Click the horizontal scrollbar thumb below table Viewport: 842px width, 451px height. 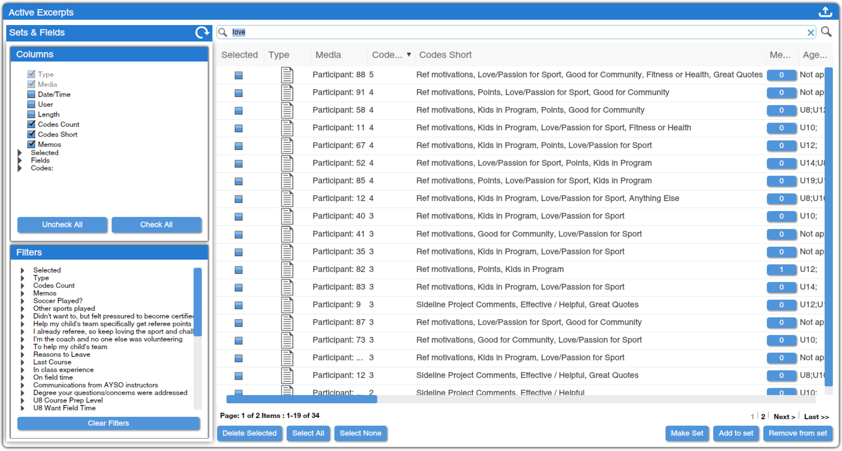pos(301,399)
